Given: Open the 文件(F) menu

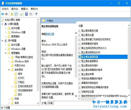Looking at the screenshot, I should click(x=5, y=9).
